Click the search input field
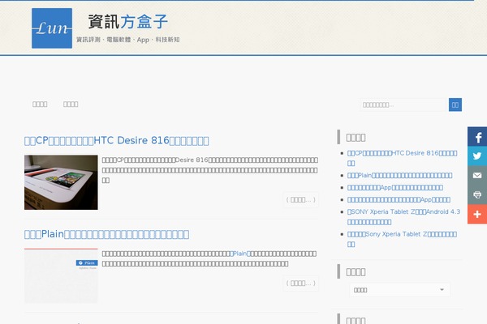The image size is (487, 324). coord(404,104)
